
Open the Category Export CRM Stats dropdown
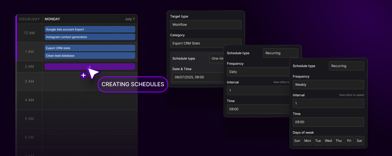[x=206, y=43]
